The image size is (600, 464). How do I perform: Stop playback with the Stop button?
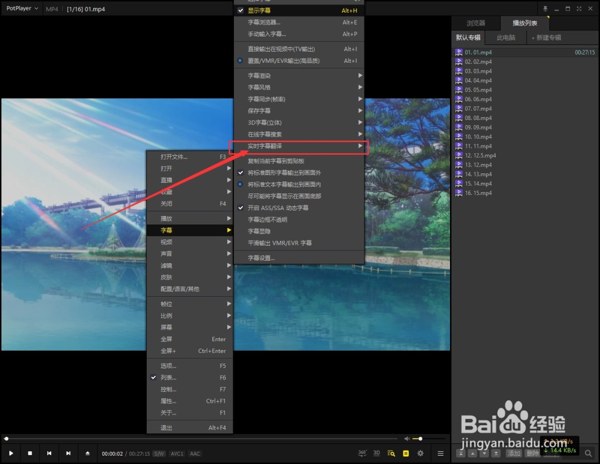coord(30,453)
